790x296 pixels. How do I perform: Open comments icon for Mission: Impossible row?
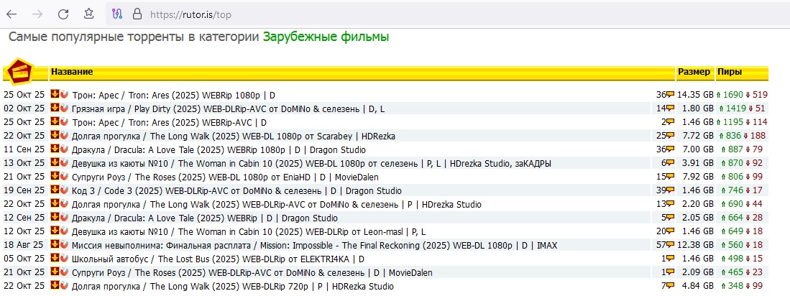click(671, 245)
